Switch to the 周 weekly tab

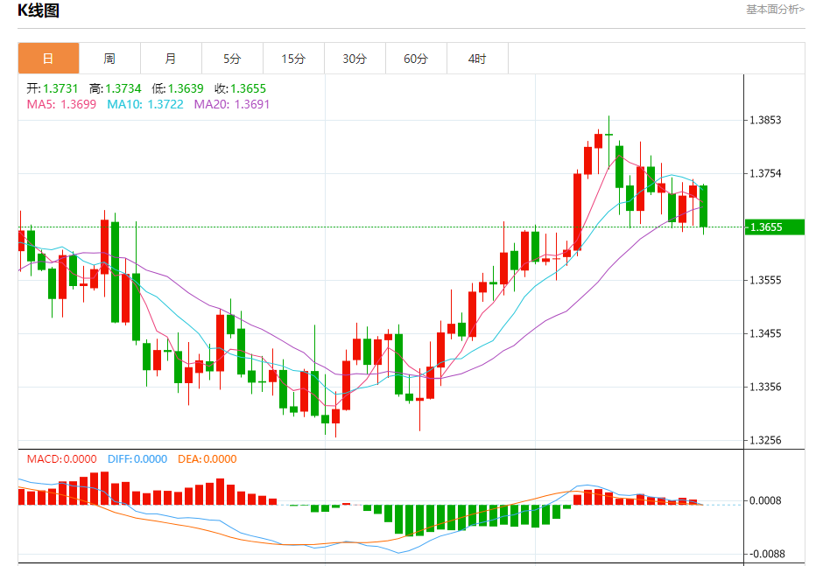tap(109, 59)
